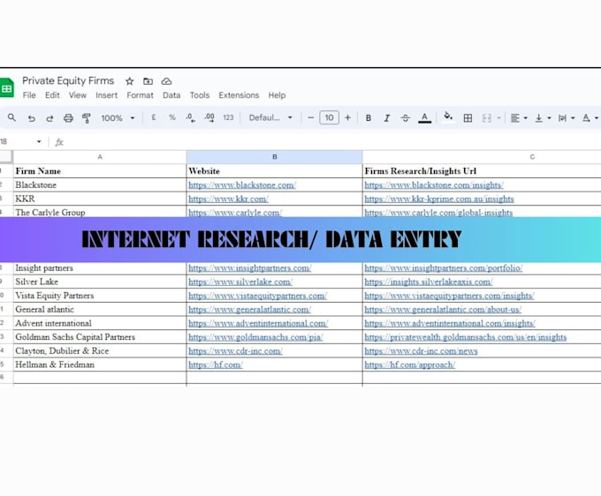
Task: Click the merge cells icon
Action: pyautogui.click(x=487, y=118)
